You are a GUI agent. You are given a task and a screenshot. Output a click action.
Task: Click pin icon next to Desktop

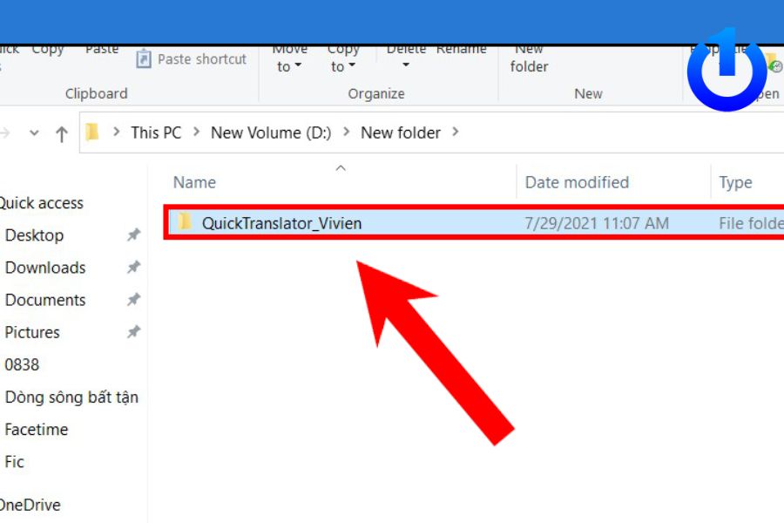click(x=133, y=235)
